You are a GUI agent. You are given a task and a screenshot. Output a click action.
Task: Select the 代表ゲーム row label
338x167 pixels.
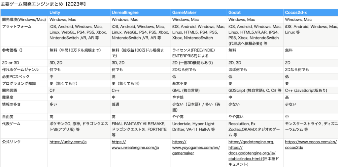24,129
